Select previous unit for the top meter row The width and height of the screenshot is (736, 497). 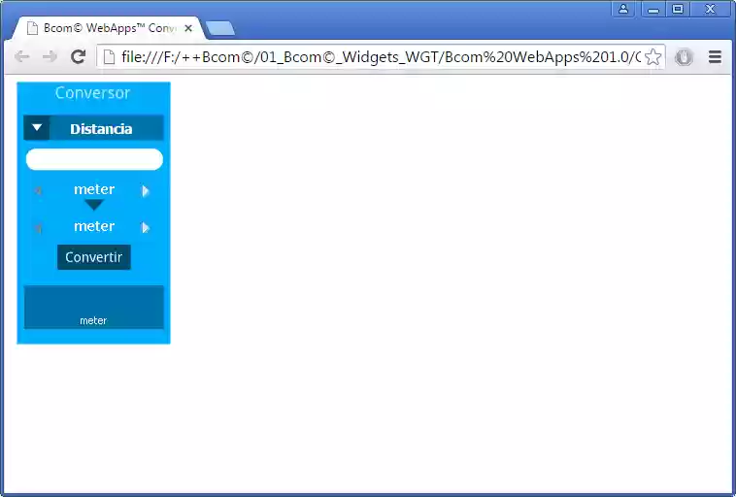(x=39, y=190)
